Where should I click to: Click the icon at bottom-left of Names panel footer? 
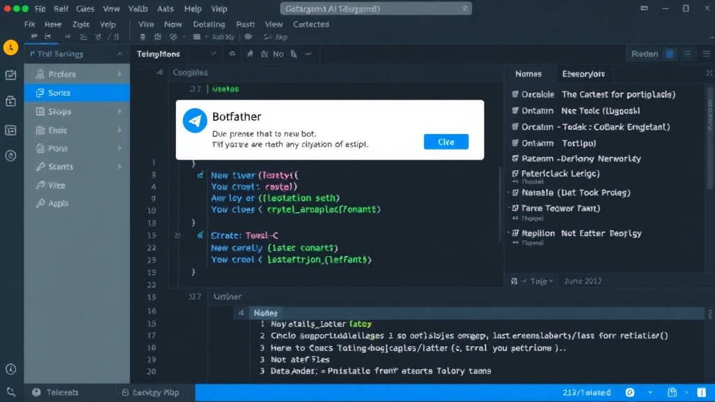point(514,281)
